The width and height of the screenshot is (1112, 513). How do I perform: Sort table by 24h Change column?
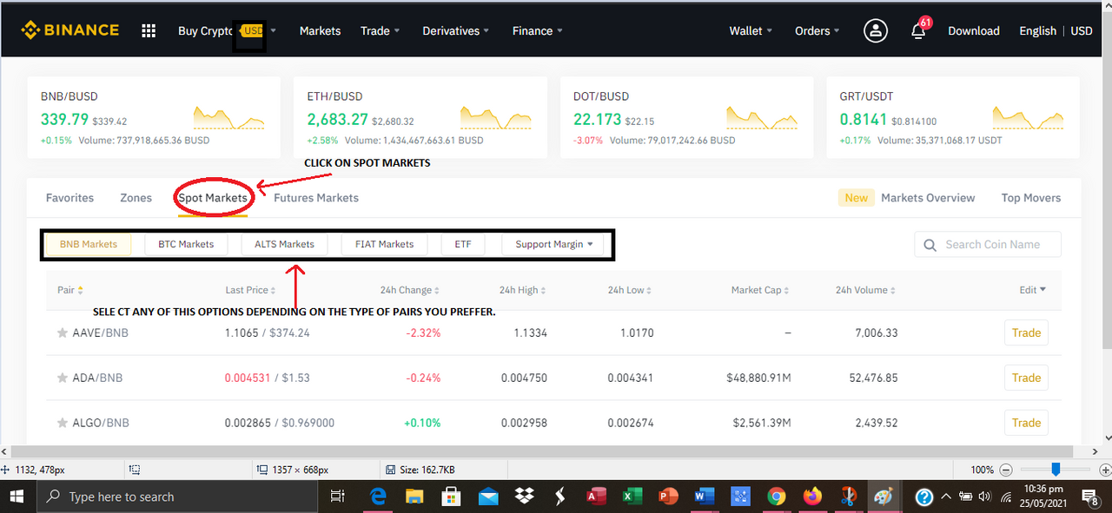409,290
